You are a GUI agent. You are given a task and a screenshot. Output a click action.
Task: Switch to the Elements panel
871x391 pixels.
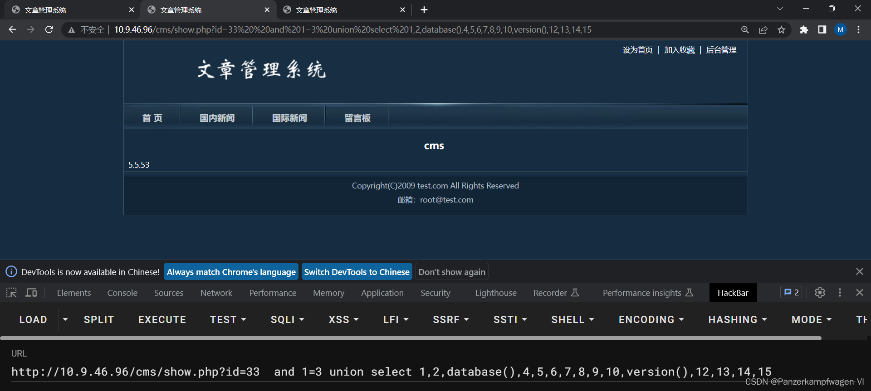(74, 293)
